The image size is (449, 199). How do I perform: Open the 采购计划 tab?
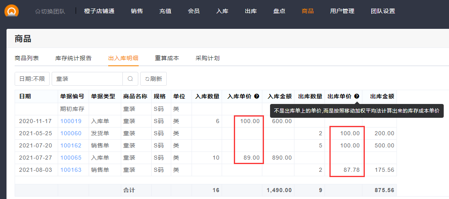tap(207, 58)
